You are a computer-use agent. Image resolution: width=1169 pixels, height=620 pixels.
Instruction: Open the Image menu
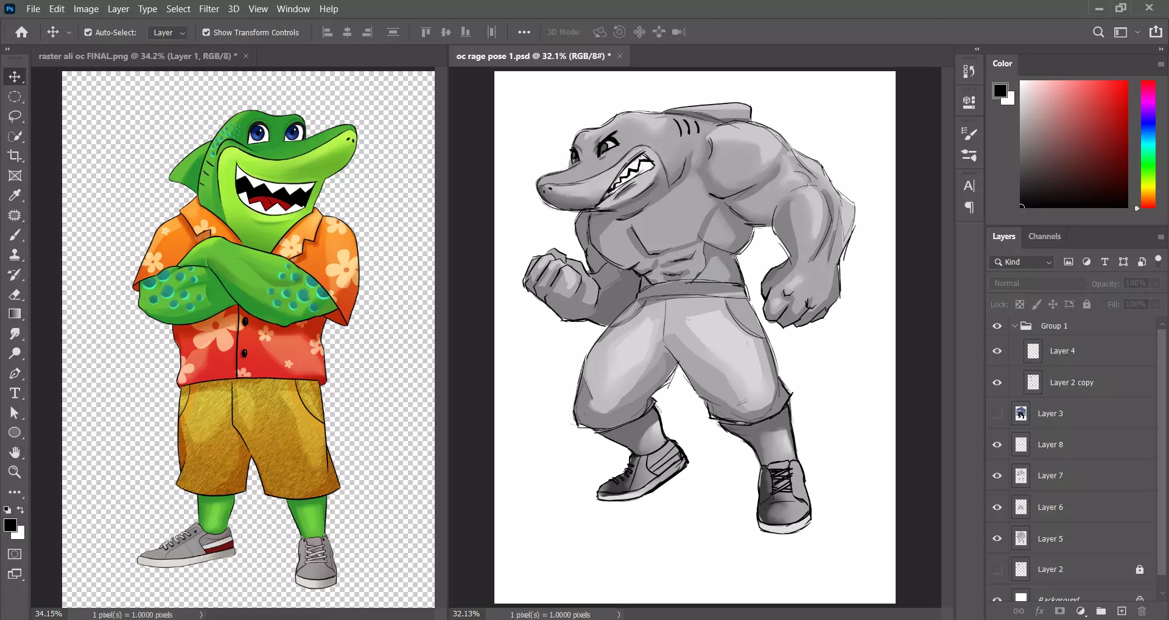point(86,9)
